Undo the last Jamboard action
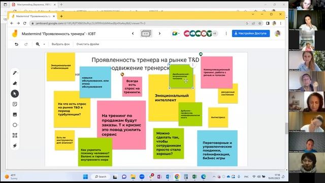The image size is (325, 183). click(16, 44)
